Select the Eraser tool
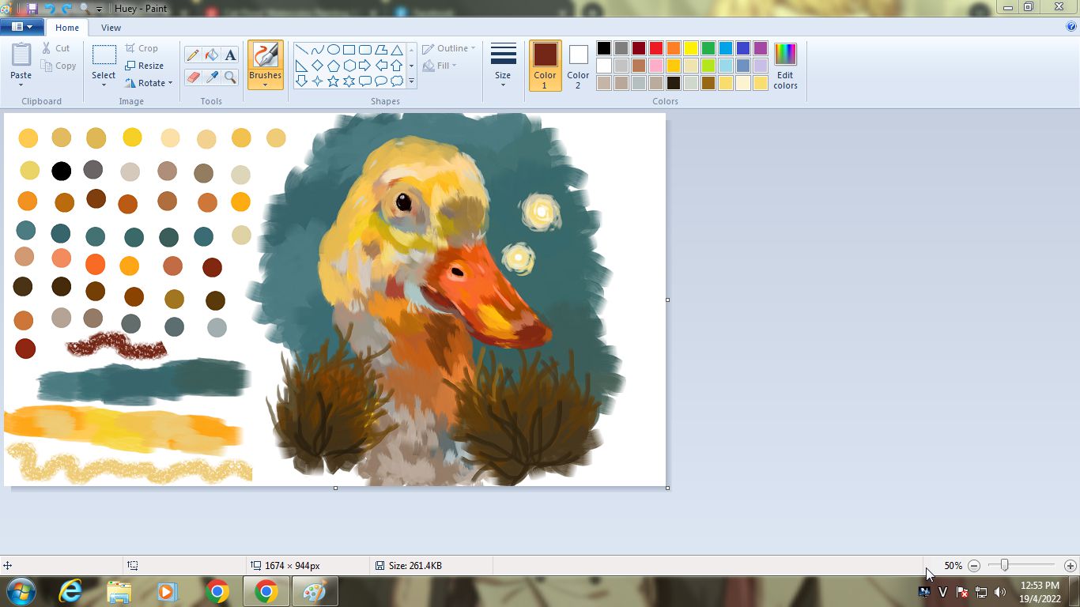This screenshot has width=1080, height=607. click(193, 77)
